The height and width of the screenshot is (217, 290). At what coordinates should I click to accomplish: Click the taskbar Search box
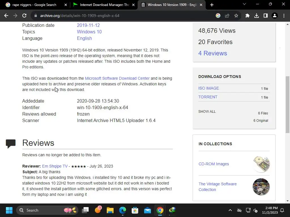point(47,210)
